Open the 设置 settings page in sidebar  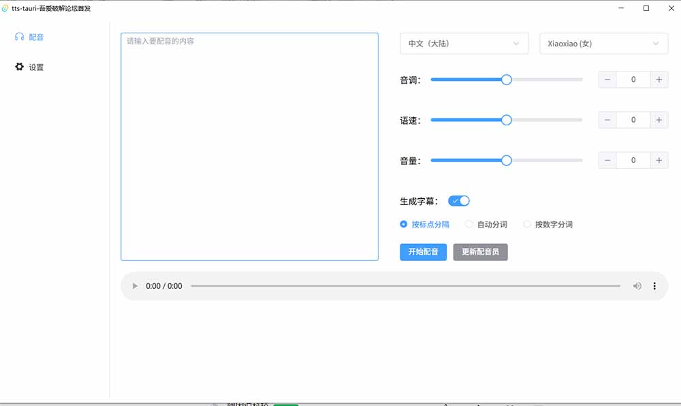pos(29,67)
